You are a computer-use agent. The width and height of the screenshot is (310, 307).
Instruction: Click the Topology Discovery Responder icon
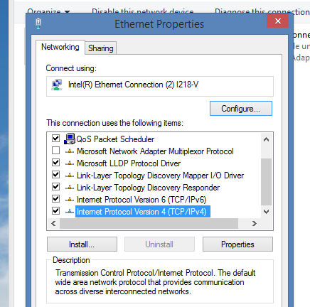[70, 188]
